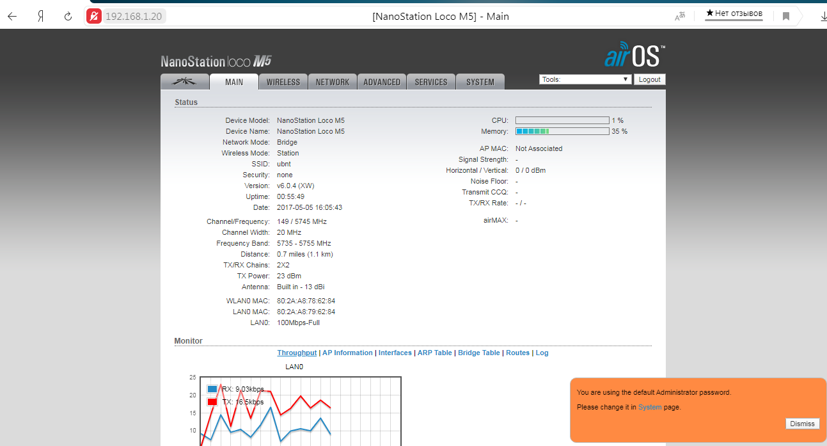
Task: Click the page title "[NanoStation Loco M5] - Main"
Action: (x=441, y=17)
